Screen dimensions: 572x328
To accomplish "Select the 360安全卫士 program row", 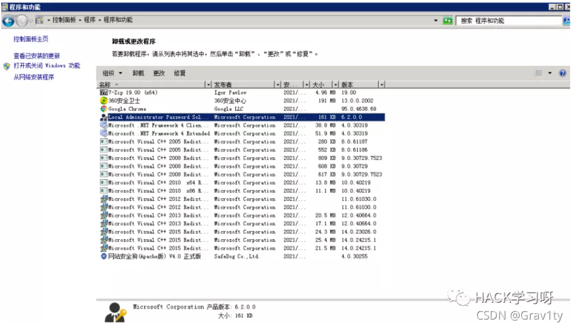I will (241, 101).
